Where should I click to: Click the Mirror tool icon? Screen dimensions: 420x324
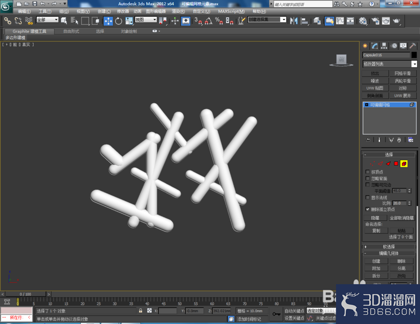coord(294,21)
